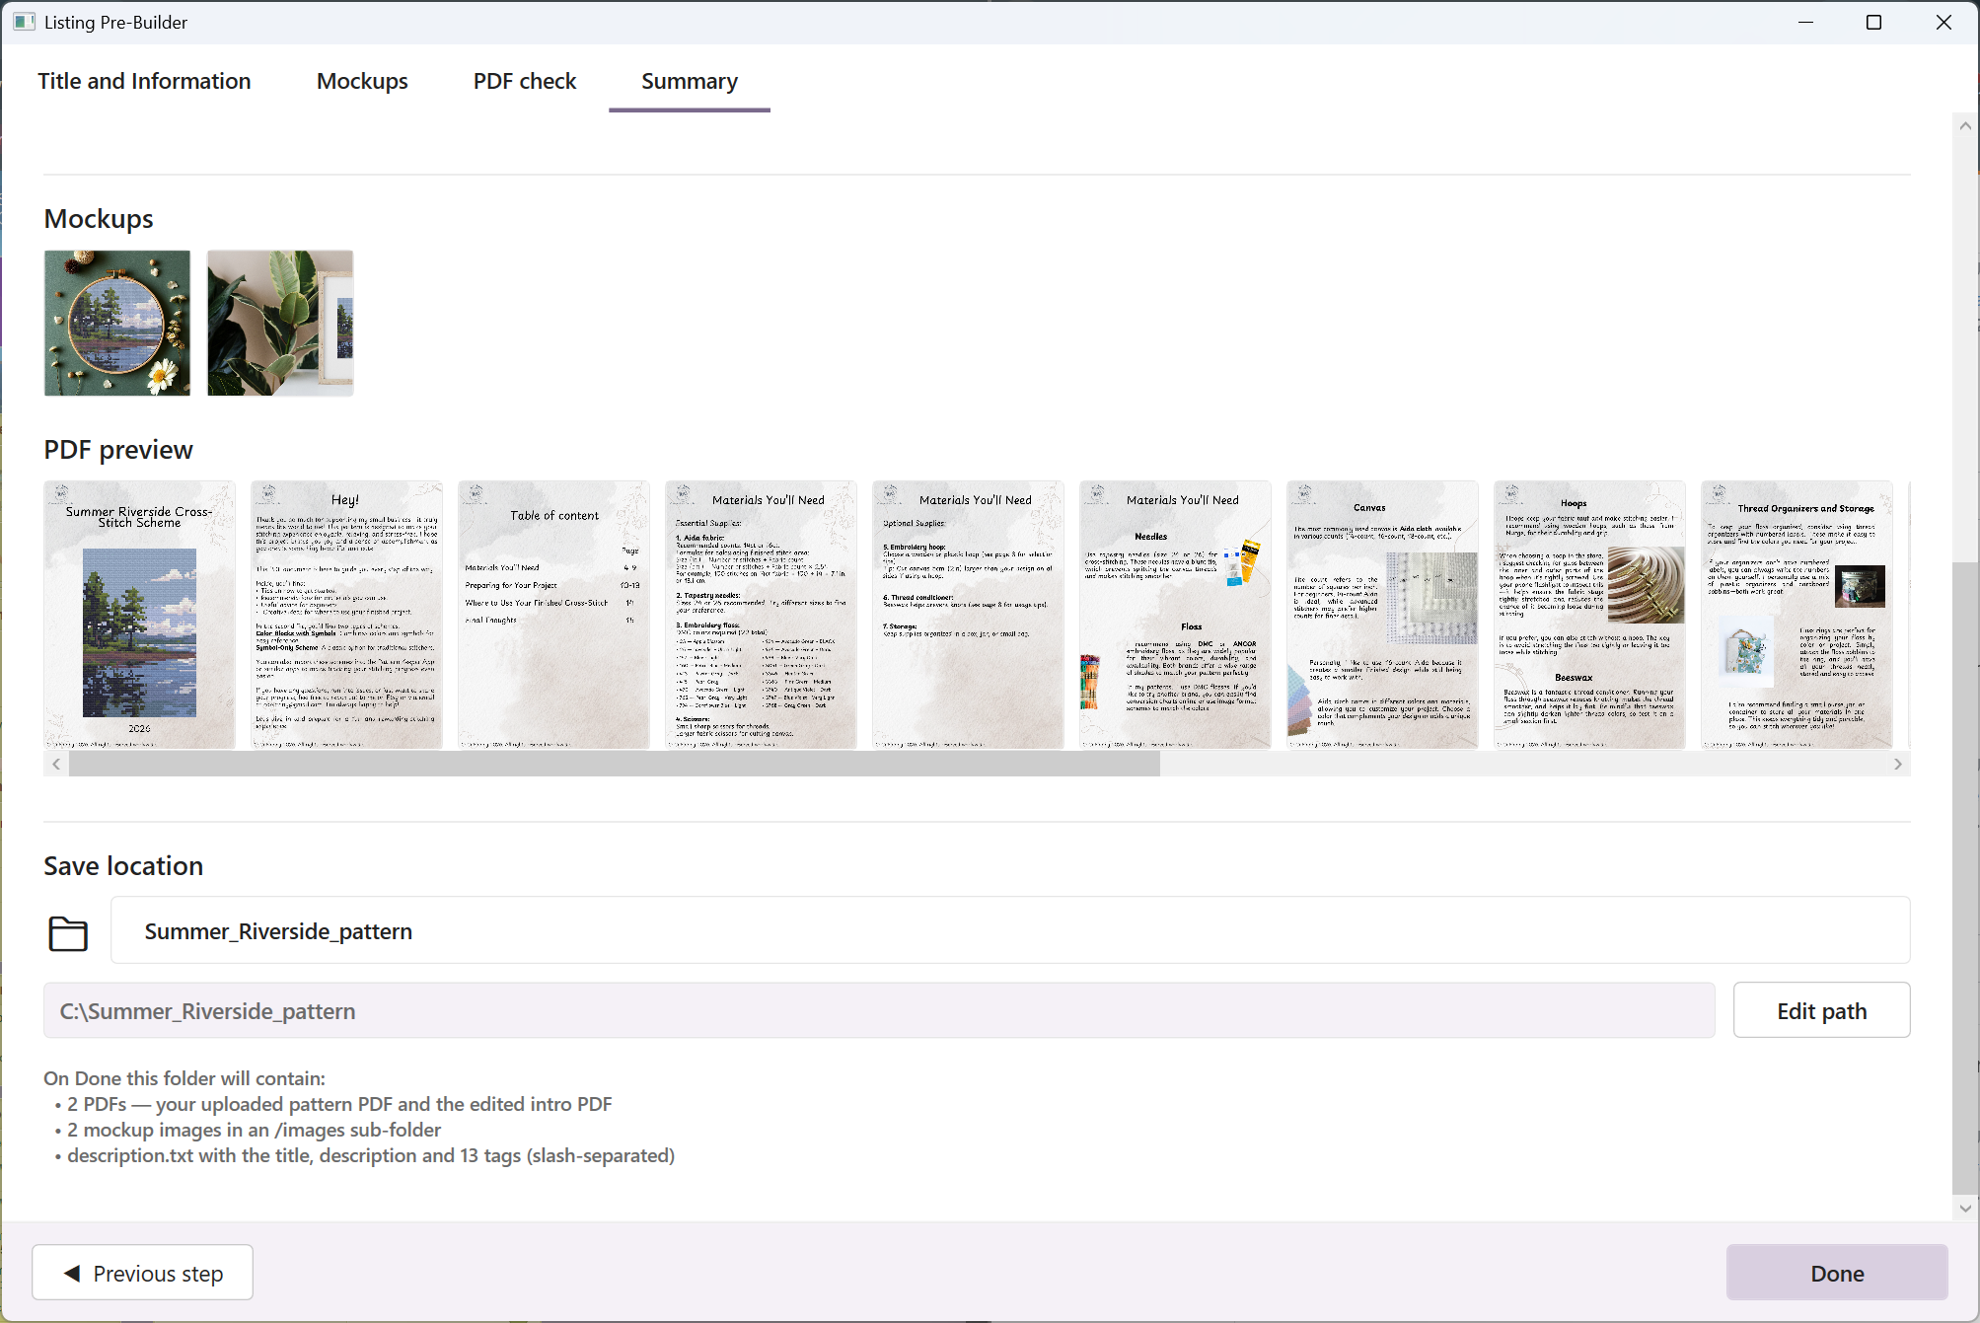Click the C:\Summer_Riverside_pattern path field
The height and width of the screenshot is (1323, 1980).
pyautogui.click(x=879, y=1010)
